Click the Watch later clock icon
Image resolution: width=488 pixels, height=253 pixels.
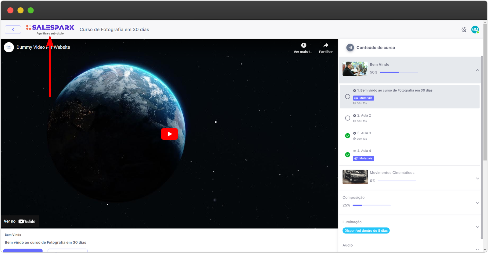[303, 45]
